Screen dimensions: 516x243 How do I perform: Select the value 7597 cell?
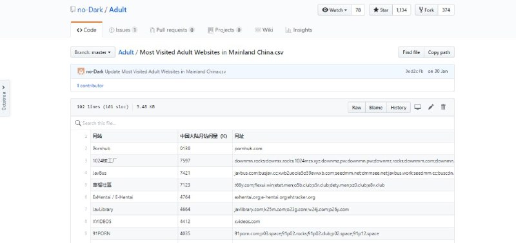pyautogui.click(x=205, y=160)
